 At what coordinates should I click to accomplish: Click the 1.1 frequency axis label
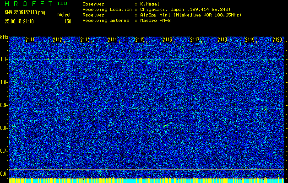pyautogui.click(x=4, y=60)
